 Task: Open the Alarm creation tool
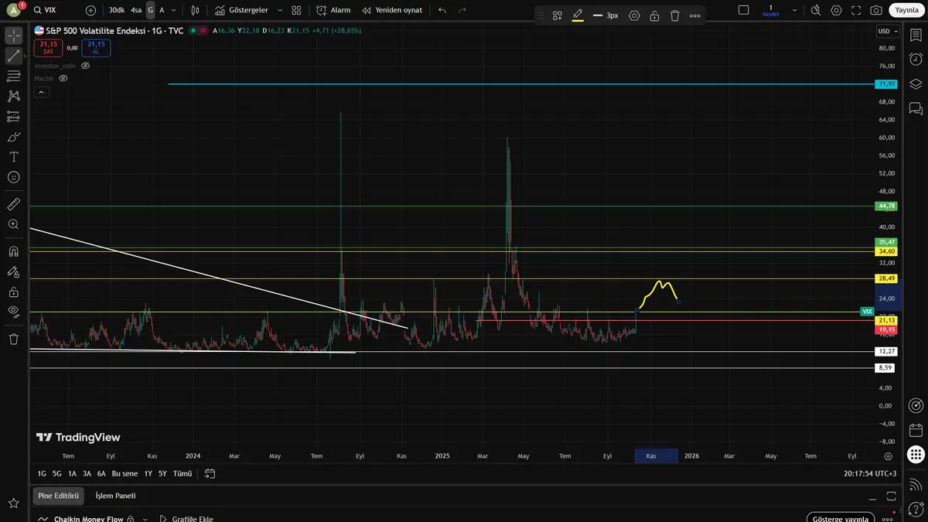333,10
